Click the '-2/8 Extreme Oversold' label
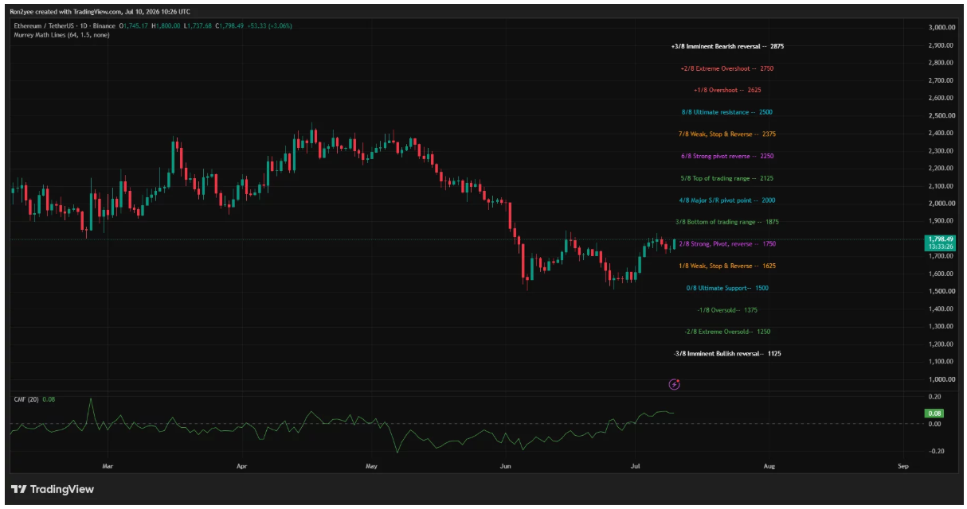The image size is (967, 509). pos(727,332)
